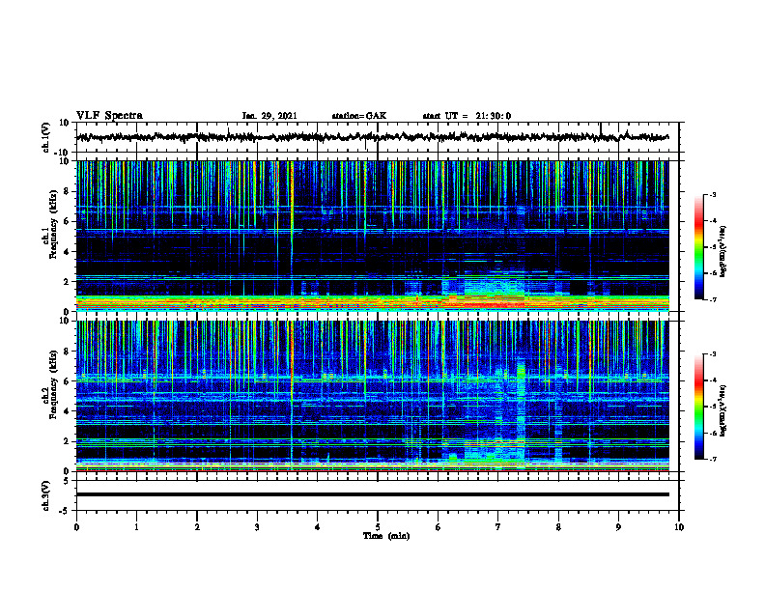Click time axis tick label "7"

(498, 527)
